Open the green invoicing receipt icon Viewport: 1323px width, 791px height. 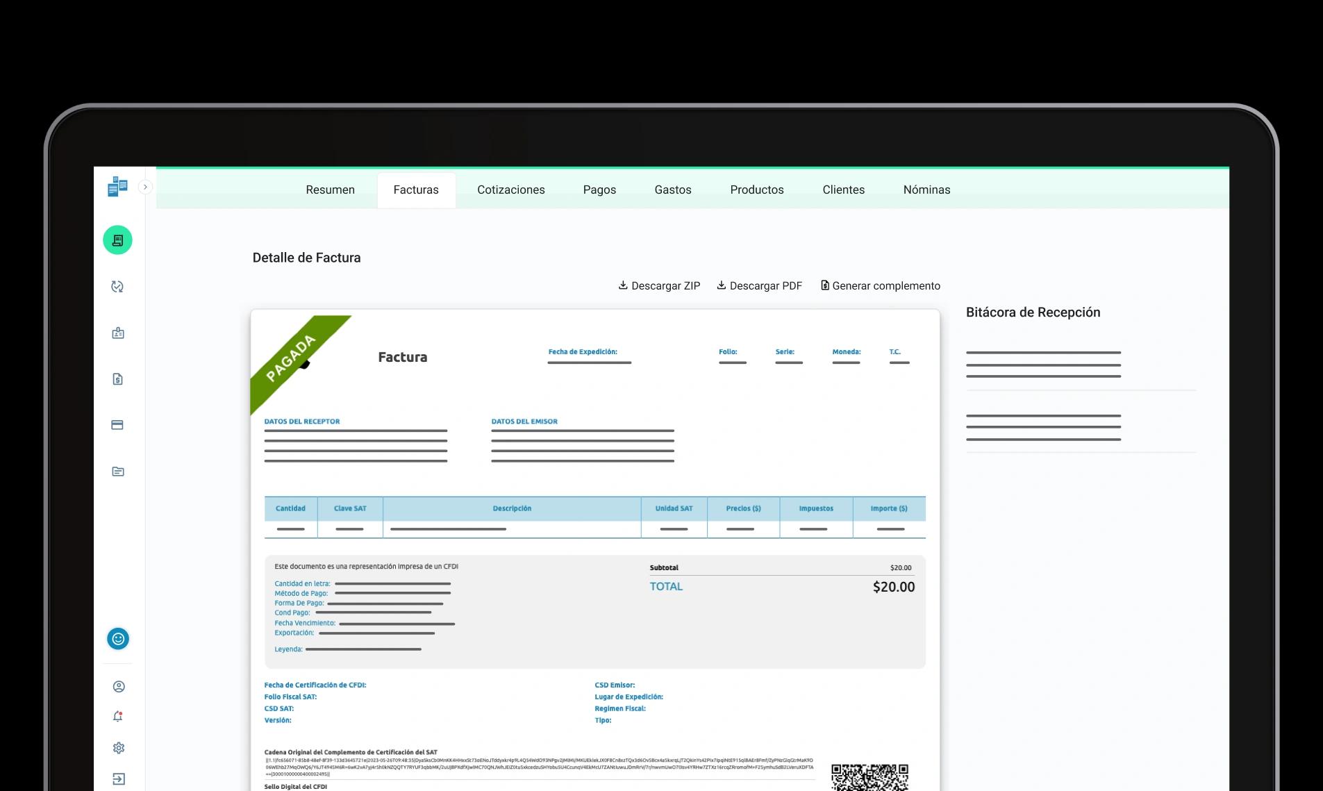pyautogui.click(x=117, y=240)
